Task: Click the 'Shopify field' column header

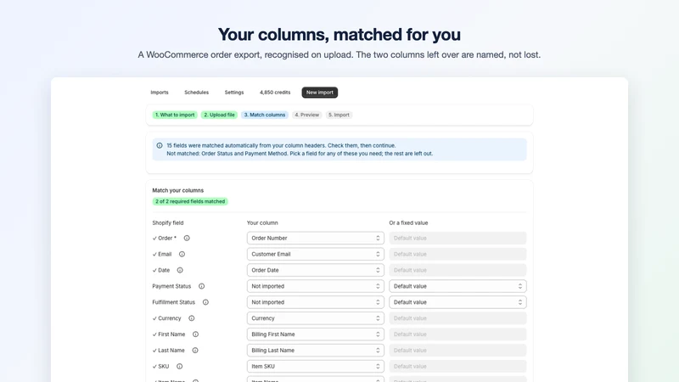Action: (168, 222)
